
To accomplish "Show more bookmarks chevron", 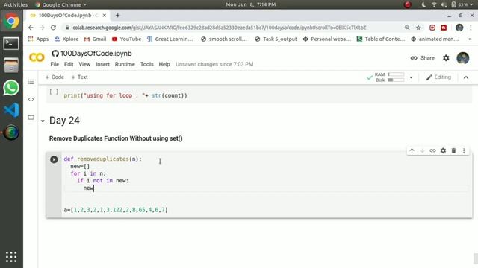I will click(470, 39).
